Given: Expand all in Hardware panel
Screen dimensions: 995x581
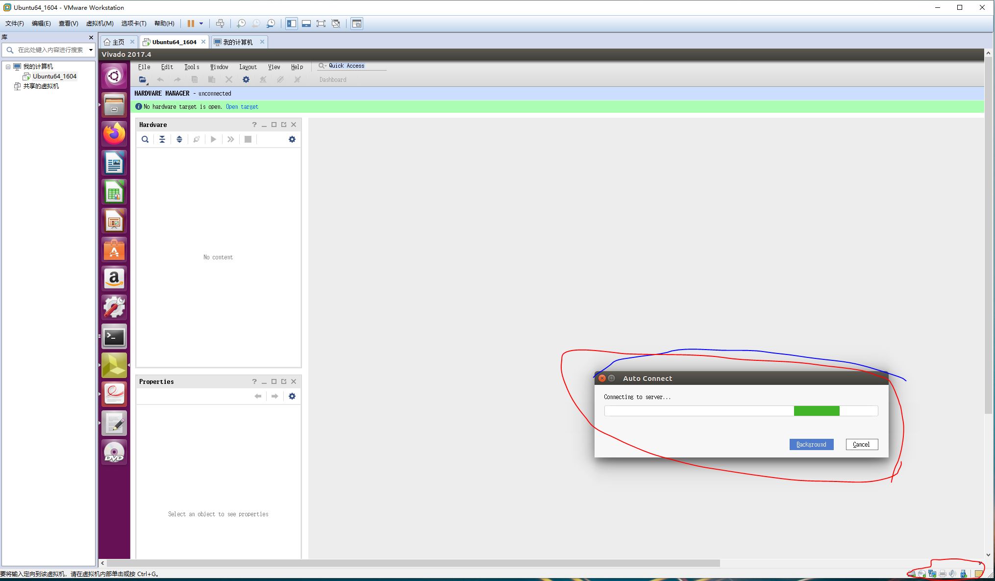Looking at the screenshot, I should [179, 140].
